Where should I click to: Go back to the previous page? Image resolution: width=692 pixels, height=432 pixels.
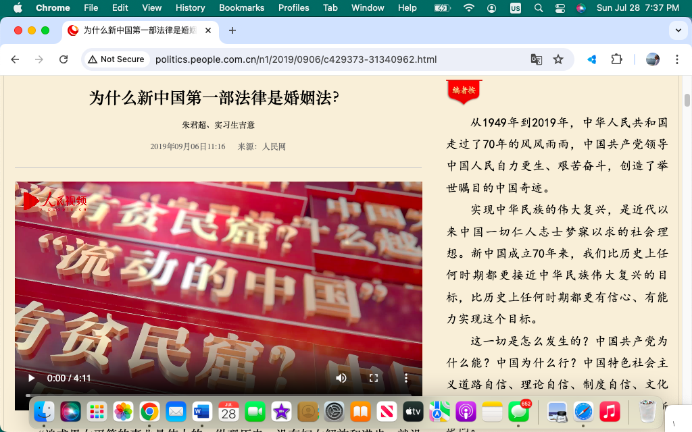pos(15,59)
